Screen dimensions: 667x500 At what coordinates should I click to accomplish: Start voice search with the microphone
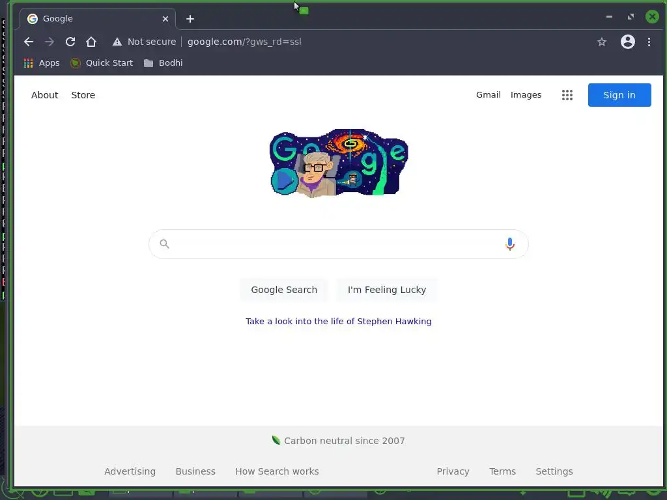click(509, 243)
